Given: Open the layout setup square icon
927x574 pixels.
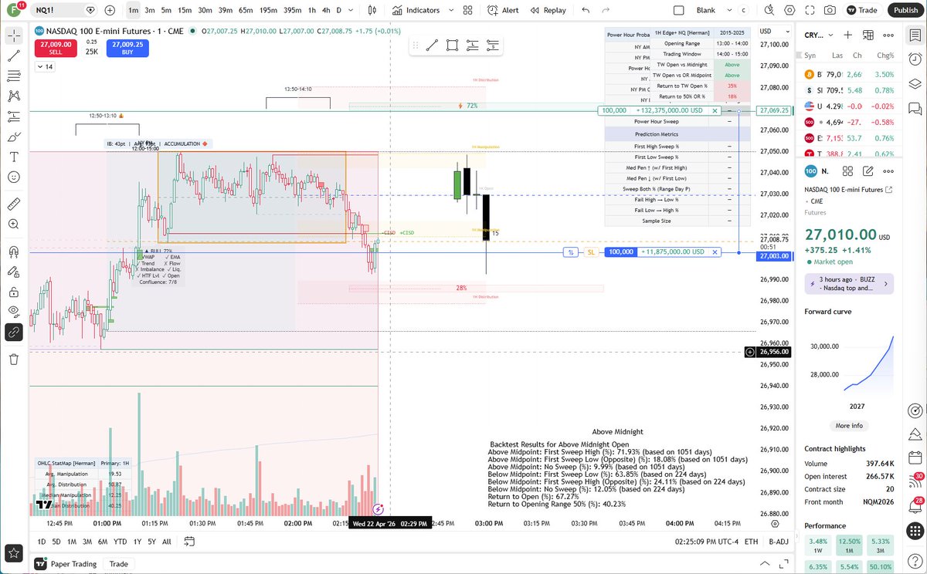Looking at the screenshot, I should [x=679, y=10].
